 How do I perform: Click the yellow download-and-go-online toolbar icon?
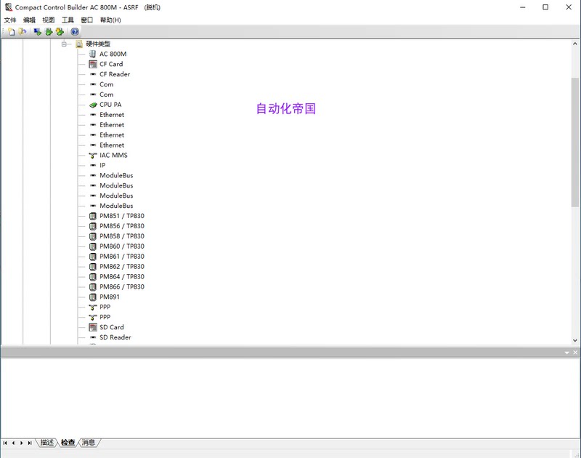[60, 32]
